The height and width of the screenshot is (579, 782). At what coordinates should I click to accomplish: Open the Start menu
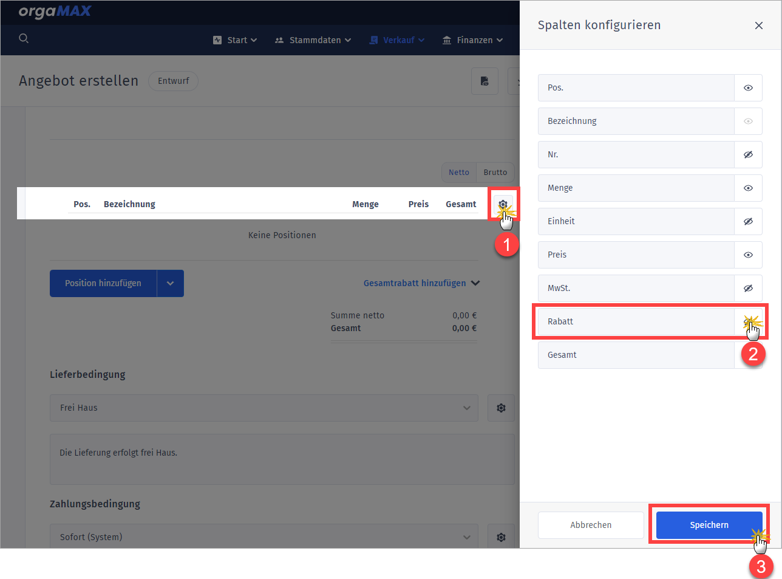(235, 40)
